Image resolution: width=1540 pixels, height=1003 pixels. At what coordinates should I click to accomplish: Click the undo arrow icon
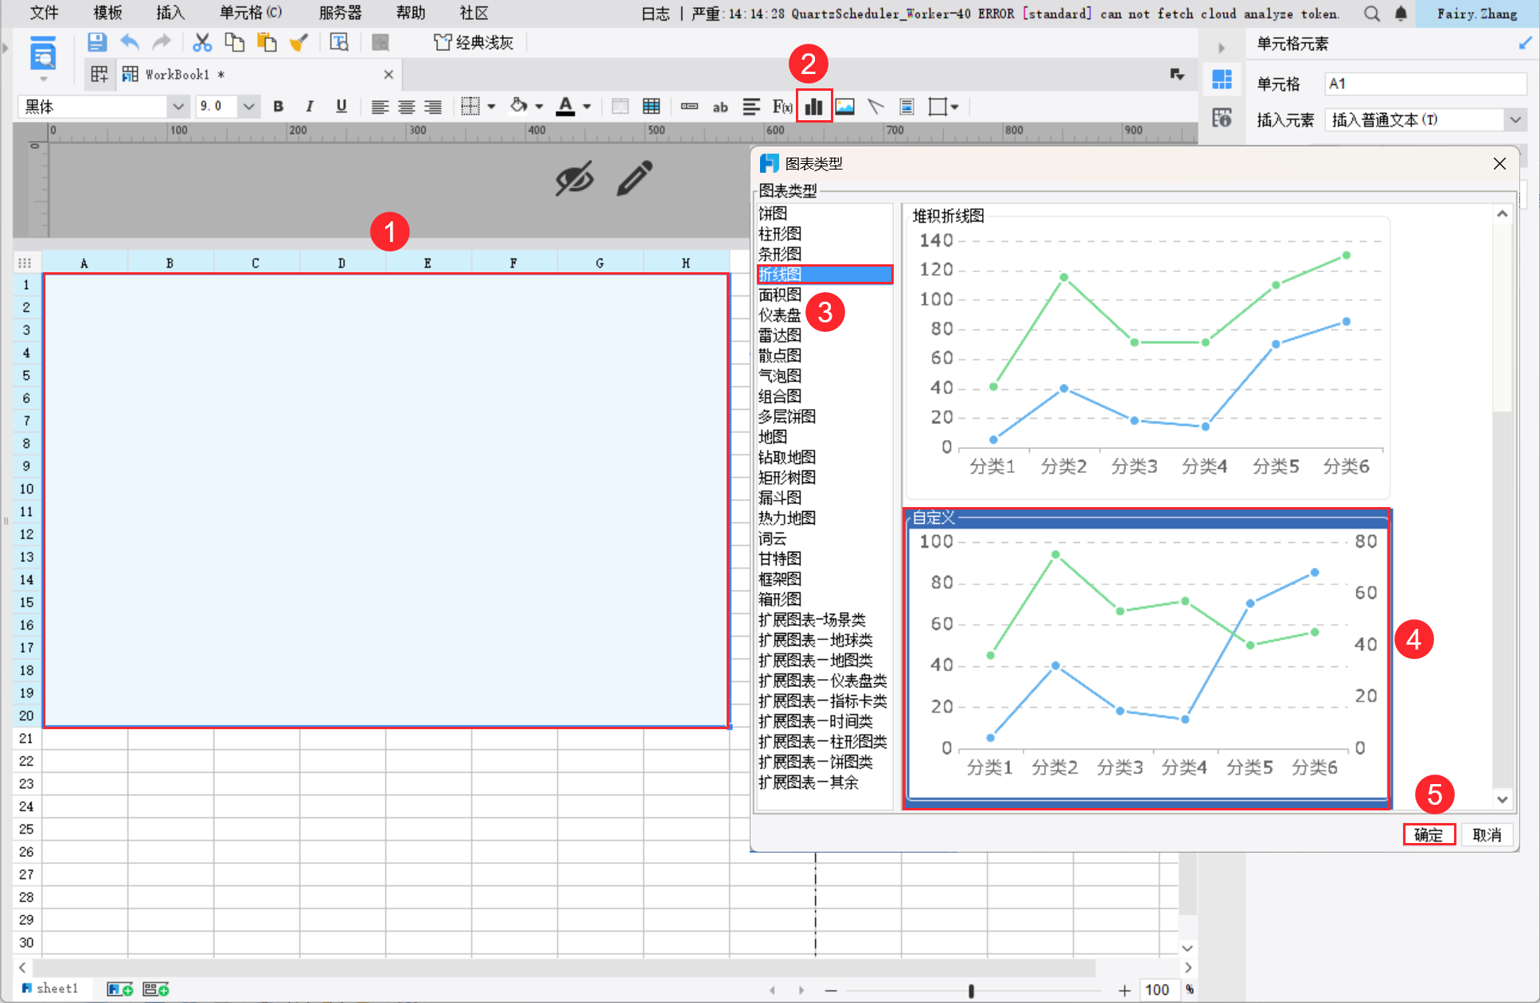(x=130, y=42)
